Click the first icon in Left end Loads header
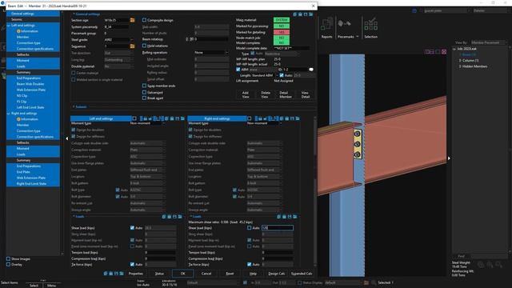 tap(164, 217)
